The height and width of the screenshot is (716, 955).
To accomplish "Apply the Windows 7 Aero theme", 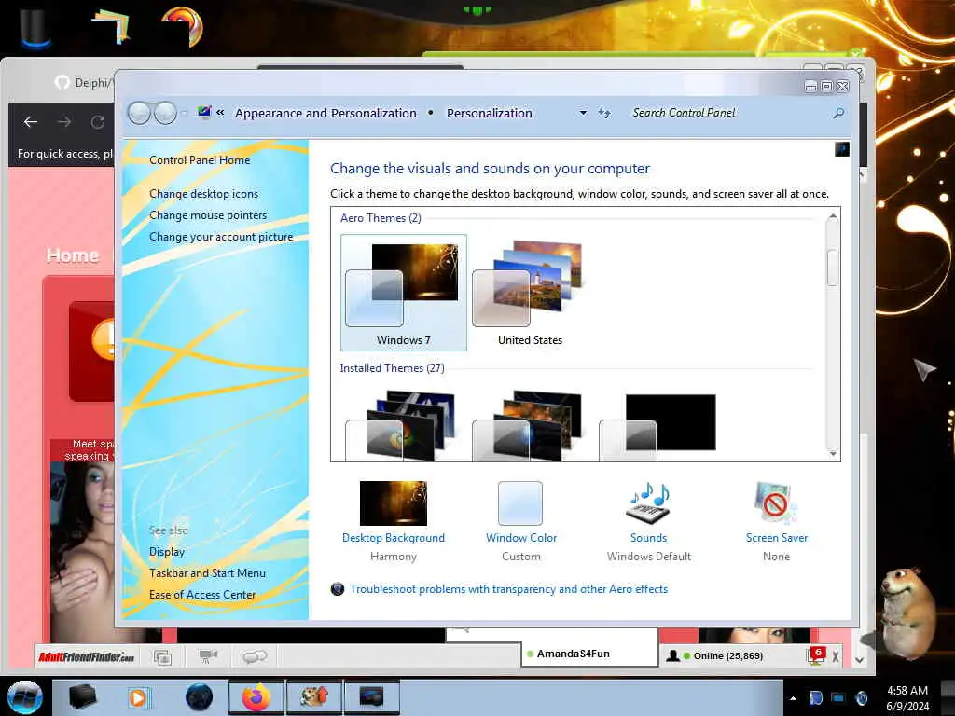I will coord(403,292).
